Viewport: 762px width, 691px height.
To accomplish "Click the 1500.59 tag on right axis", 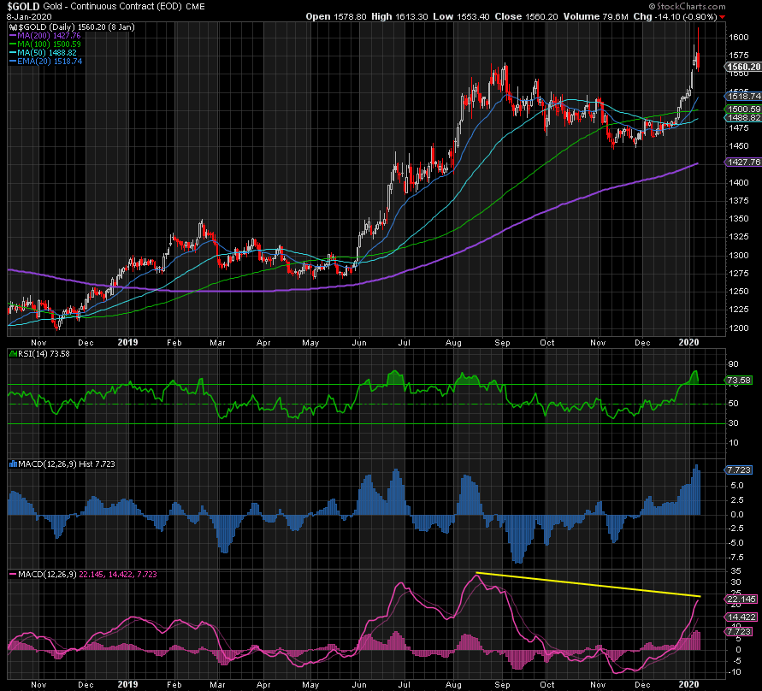I will pyautogui.click(x=743, y=109).
